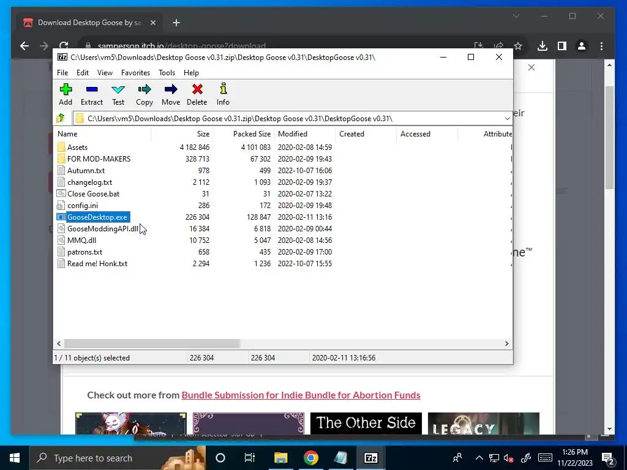
Task: Click the GooseDesktop.exe file icon
Action: pyautogui.click(x=61, y=217)
